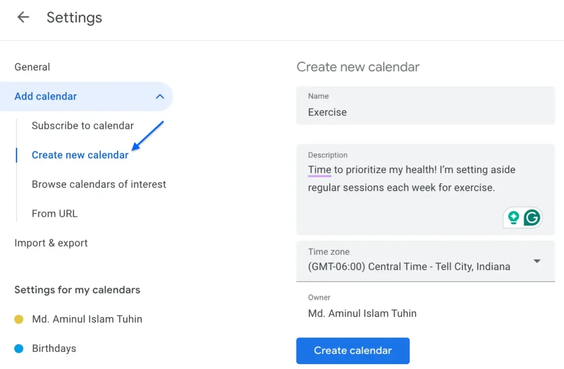This screenshot has width=564, height=369.
Task: Click the blue dot beside Birthdays calendar
Action: [19, 348]
